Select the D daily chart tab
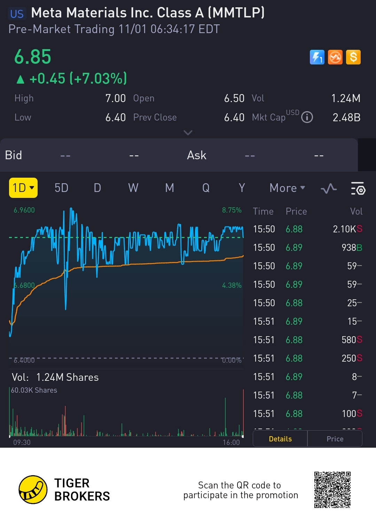Screen dimensions: 376x532 [97, 188]
